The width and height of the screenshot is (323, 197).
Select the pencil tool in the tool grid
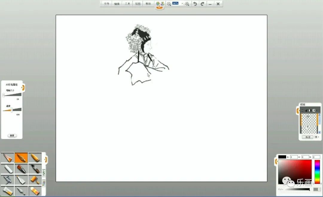click(x=7, y=158)
